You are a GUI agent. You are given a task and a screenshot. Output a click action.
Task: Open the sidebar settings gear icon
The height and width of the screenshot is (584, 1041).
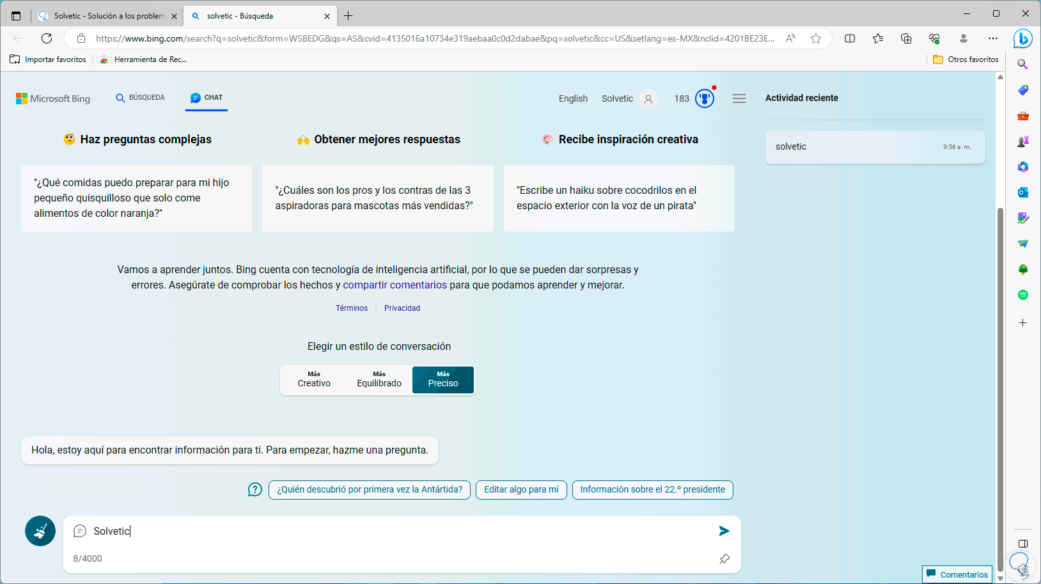pyautogui.click(x=1022, y=569)
